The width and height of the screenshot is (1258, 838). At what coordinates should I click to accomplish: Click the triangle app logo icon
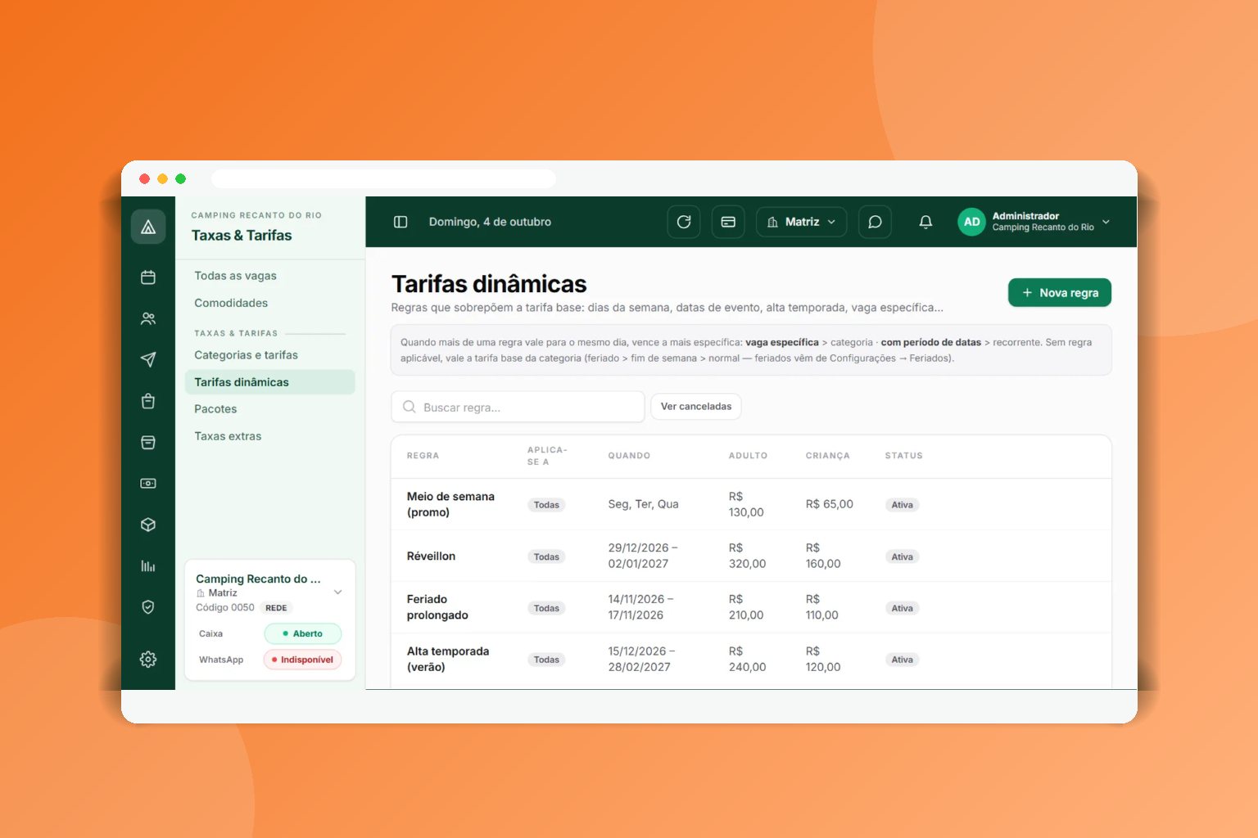[x=148, y=227]
